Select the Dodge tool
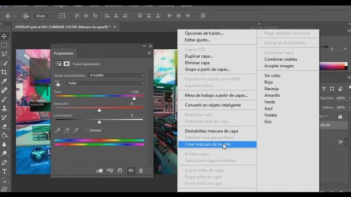The width and height of the screenshot is (351, 197). (4, 153)
